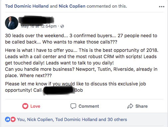Select Nick Coplien in the reactions line
This screenshot has height=127, width=168.
41,119
